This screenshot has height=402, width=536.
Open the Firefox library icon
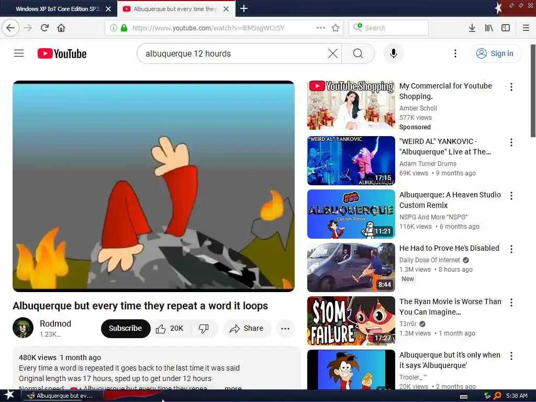tap(489, 28)
